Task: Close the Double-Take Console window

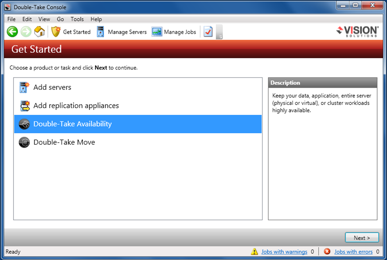Action: pos(373,5)
